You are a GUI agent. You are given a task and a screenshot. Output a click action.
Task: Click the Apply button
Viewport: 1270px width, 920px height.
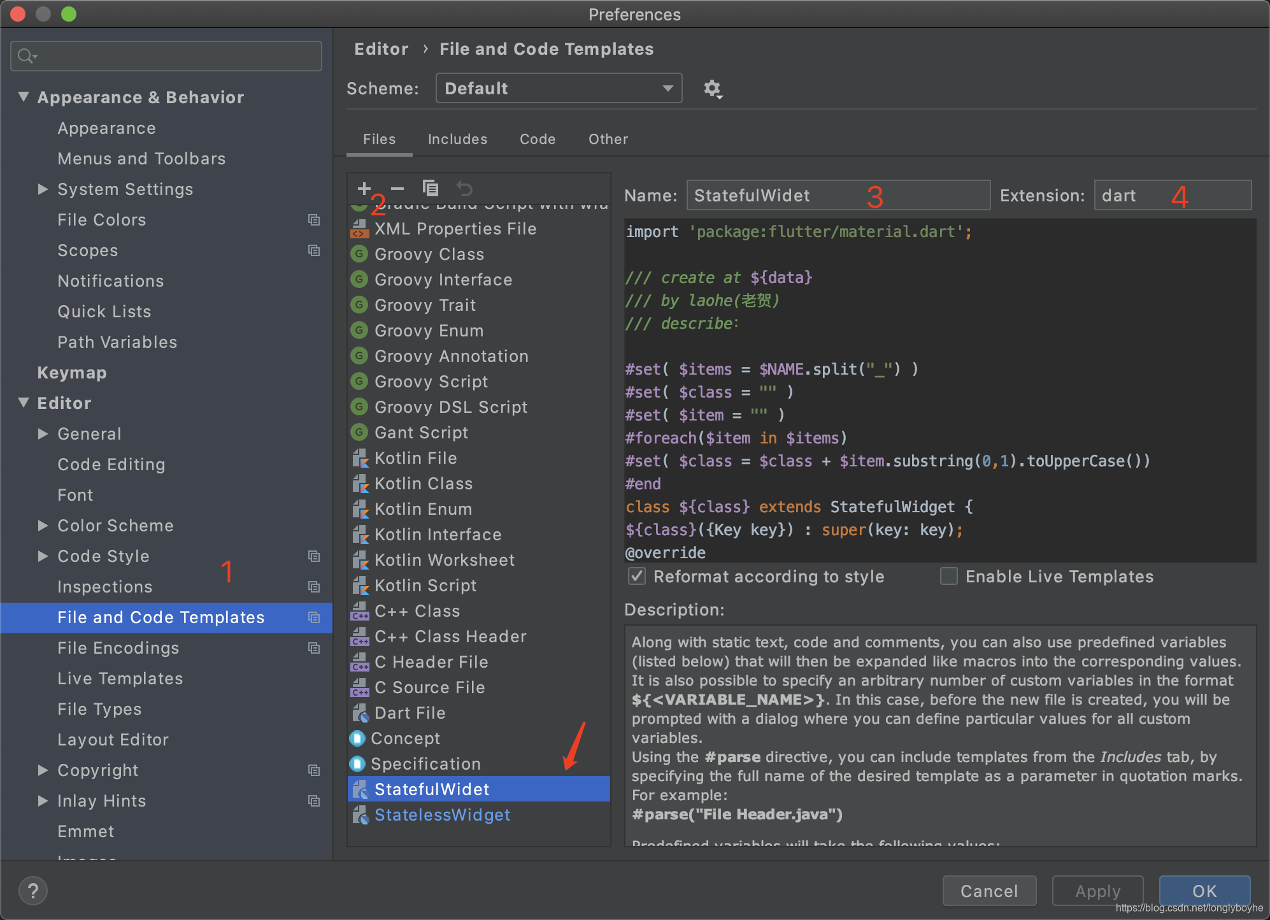(1098, 891)
